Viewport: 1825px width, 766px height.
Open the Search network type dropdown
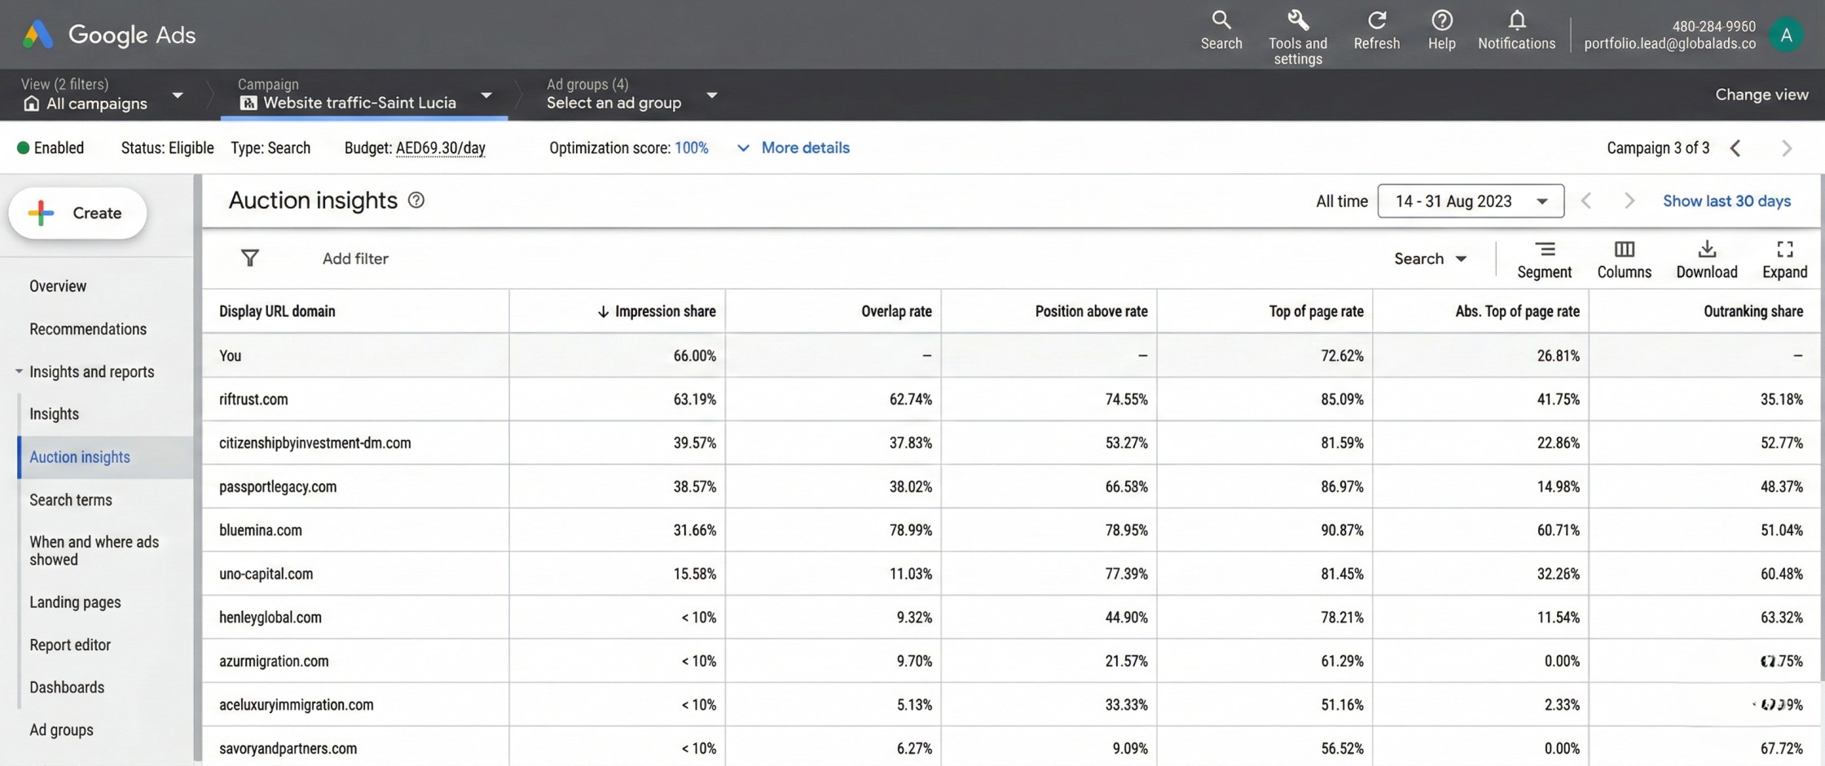1430,259
